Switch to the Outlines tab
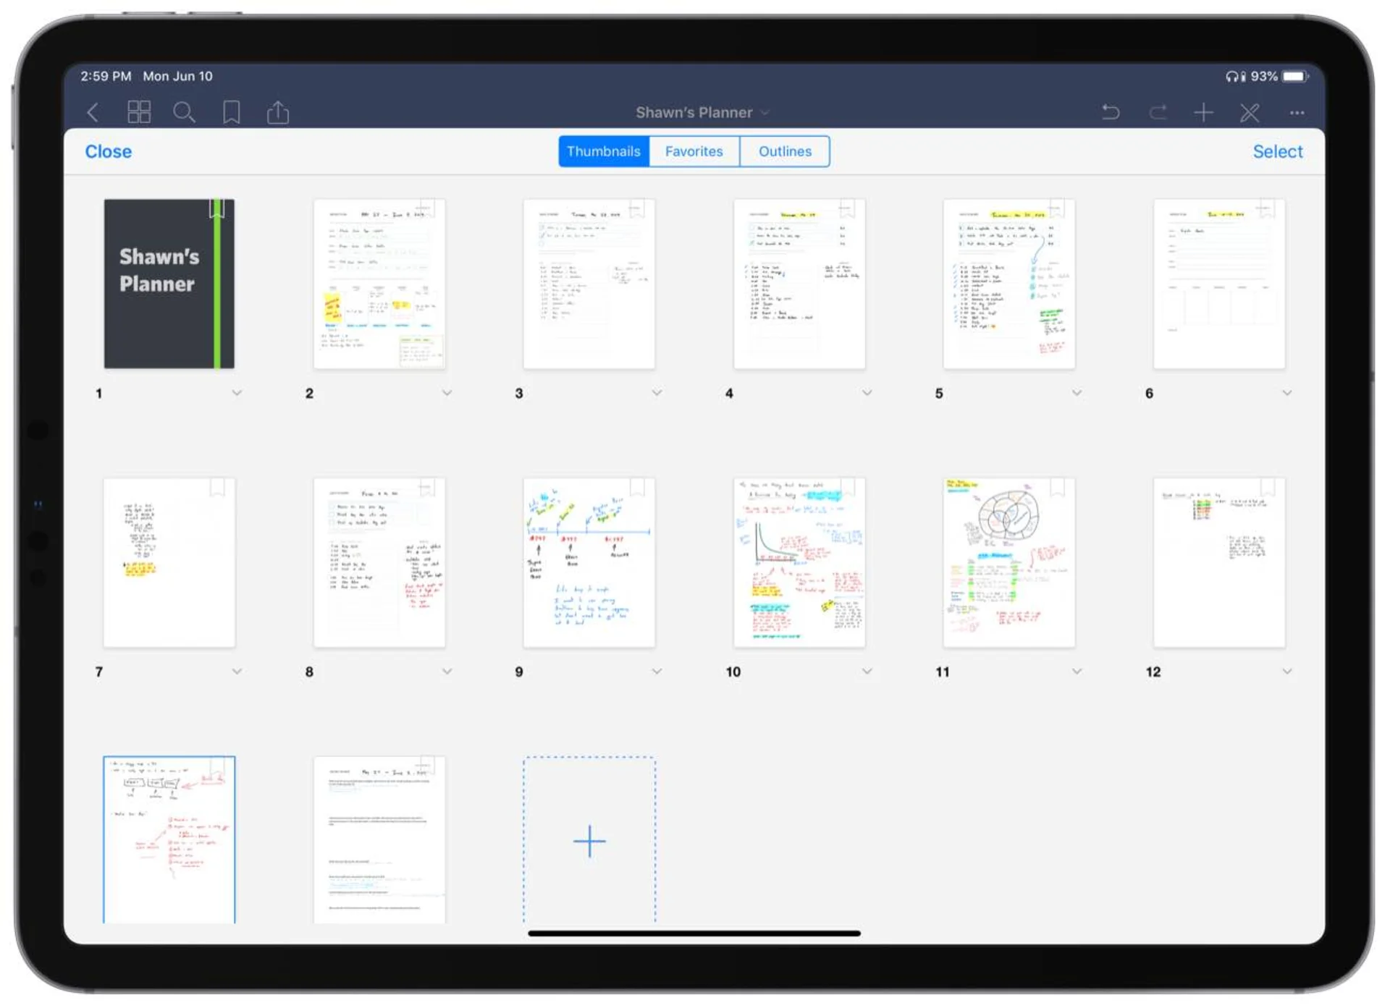 784,151
